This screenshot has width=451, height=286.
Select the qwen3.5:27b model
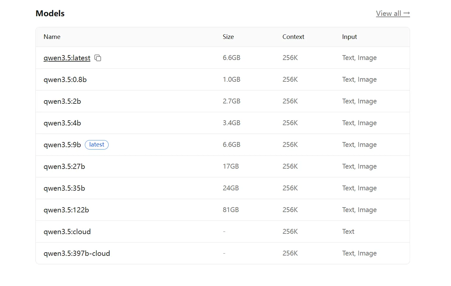click(x=64, y=167)
